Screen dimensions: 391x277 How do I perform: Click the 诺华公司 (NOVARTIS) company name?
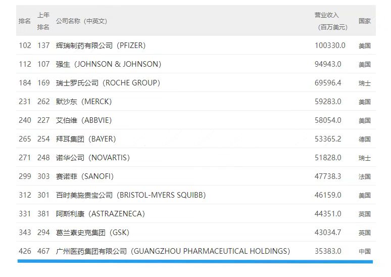[93, 158]
